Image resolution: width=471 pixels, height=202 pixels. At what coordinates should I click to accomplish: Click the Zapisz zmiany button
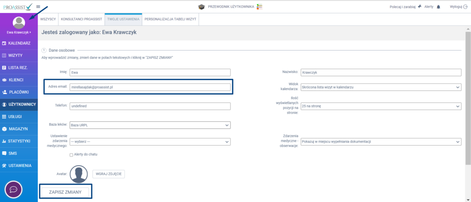pos(65,192)
